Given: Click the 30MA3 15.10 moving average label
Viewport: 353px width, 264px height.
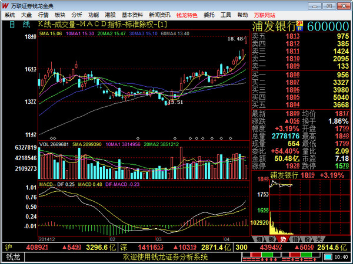Looking at the screenshot, I should pyautogui.click(x=143, y=33).
